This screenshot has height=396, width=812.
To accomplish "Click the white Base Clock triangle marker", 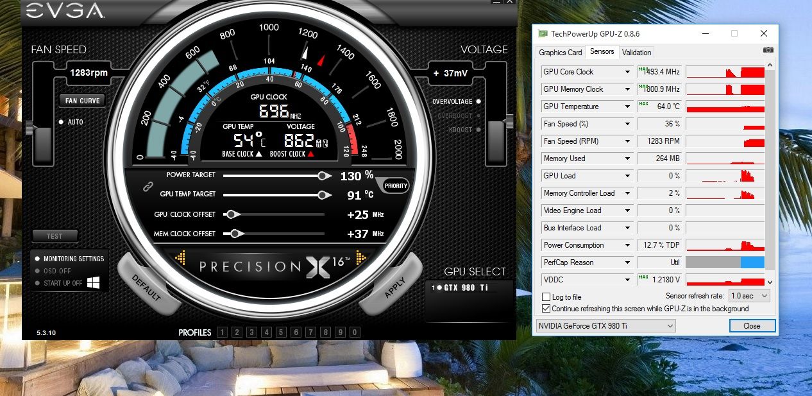I will tap(258, 154).
